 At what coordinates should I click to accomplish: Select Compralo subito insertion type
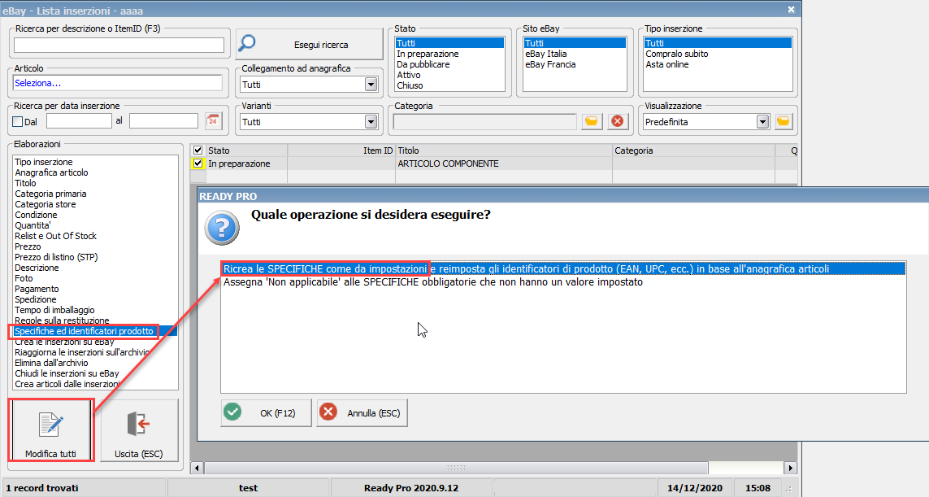point(718,54)
